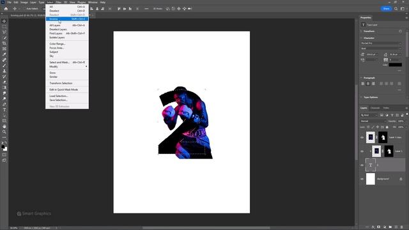Screen dimensions: 409x230
Task: Open the font style Bold dropdown
Action: tap(382, 49)
